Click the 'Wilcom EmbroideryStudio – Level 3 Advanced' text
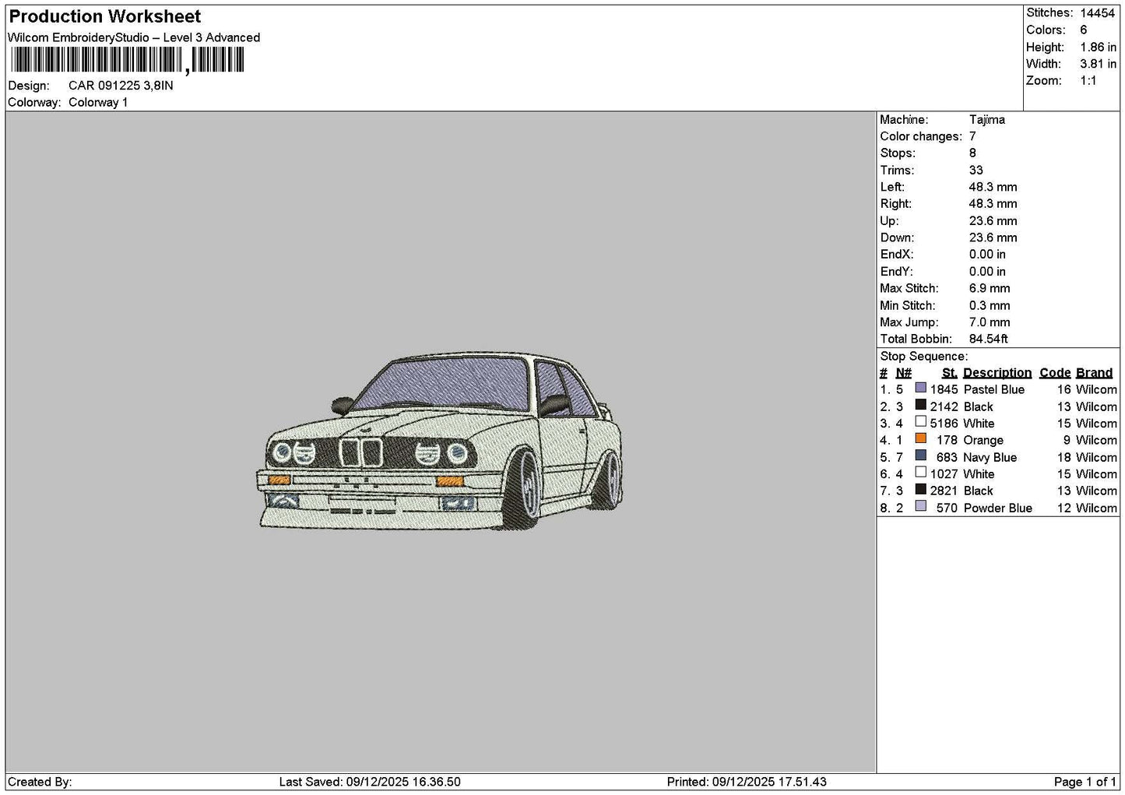Image resolution: width=1125 pixels, height=795 pixels. (x=134, y=37)
